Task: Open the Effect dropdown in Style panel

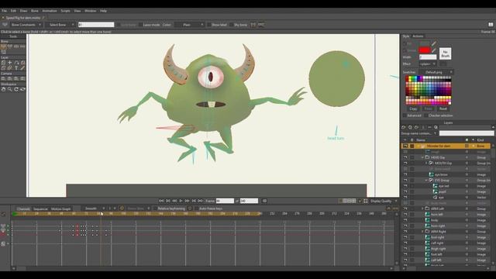Action: coord(427,64)
